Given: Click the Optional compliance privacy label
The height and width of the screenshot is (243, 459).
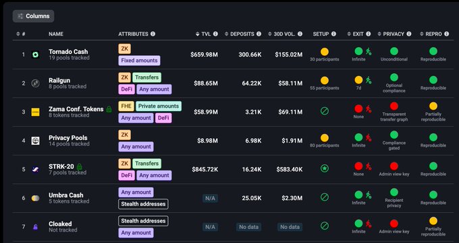Looking at the screenshot, I should tap(394, 88).
